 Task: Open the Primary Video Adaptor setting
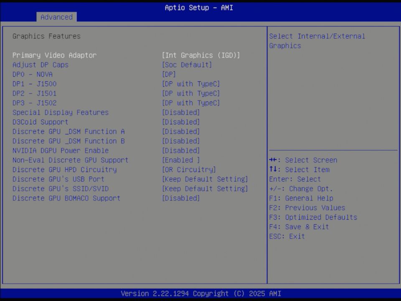pyautogui.click(x=54, y=55)
